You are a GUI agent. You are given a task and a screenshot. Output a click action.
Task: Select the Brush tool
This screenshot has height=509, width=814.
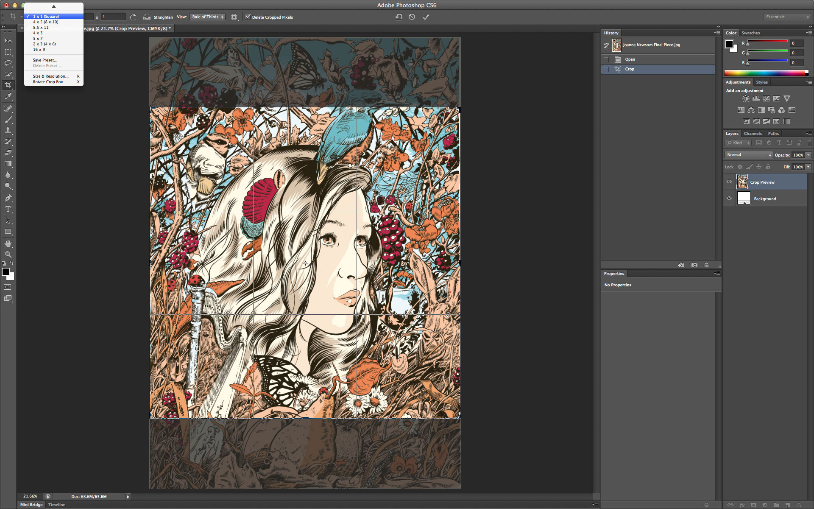(x=8, y=120)
